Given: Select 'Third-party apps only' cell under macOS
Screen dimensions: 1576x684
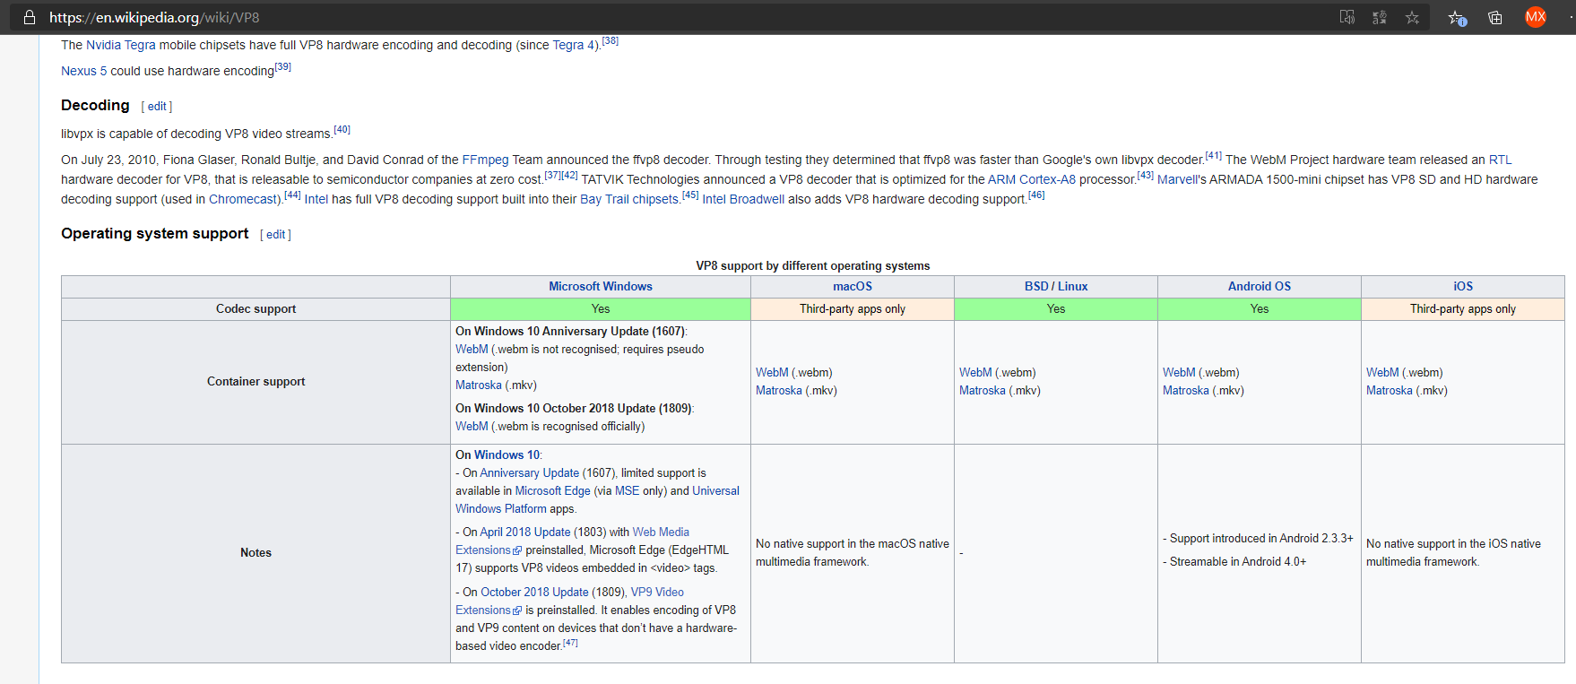Looking at the screenshot, I should tap(853, 309).
